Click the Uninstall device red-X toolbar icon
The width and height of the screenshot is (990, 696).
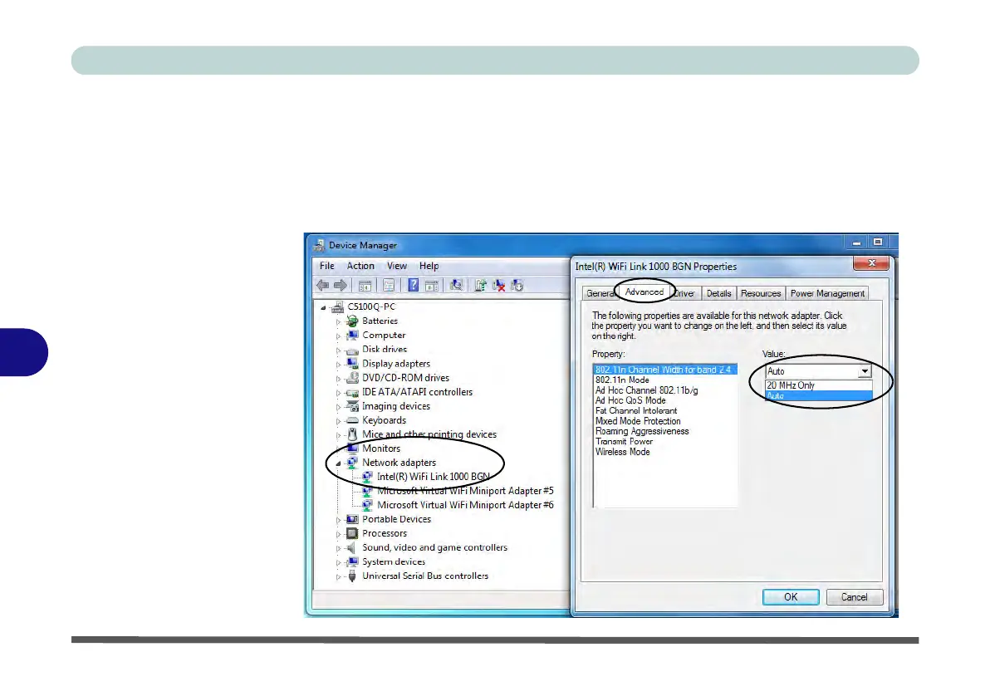tap(499, 286)
